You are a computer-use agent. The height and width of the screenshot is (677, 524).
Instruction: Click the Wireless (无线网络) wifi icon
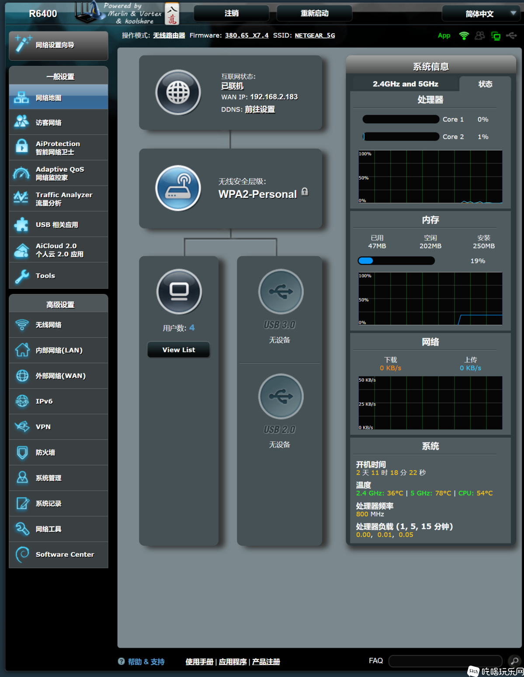point(22,325)
